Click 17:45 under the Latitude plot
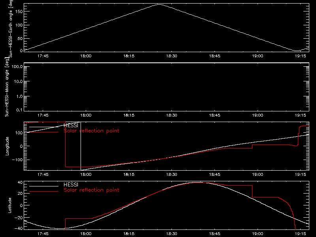The image size is (316, 237). coord(43,234)
